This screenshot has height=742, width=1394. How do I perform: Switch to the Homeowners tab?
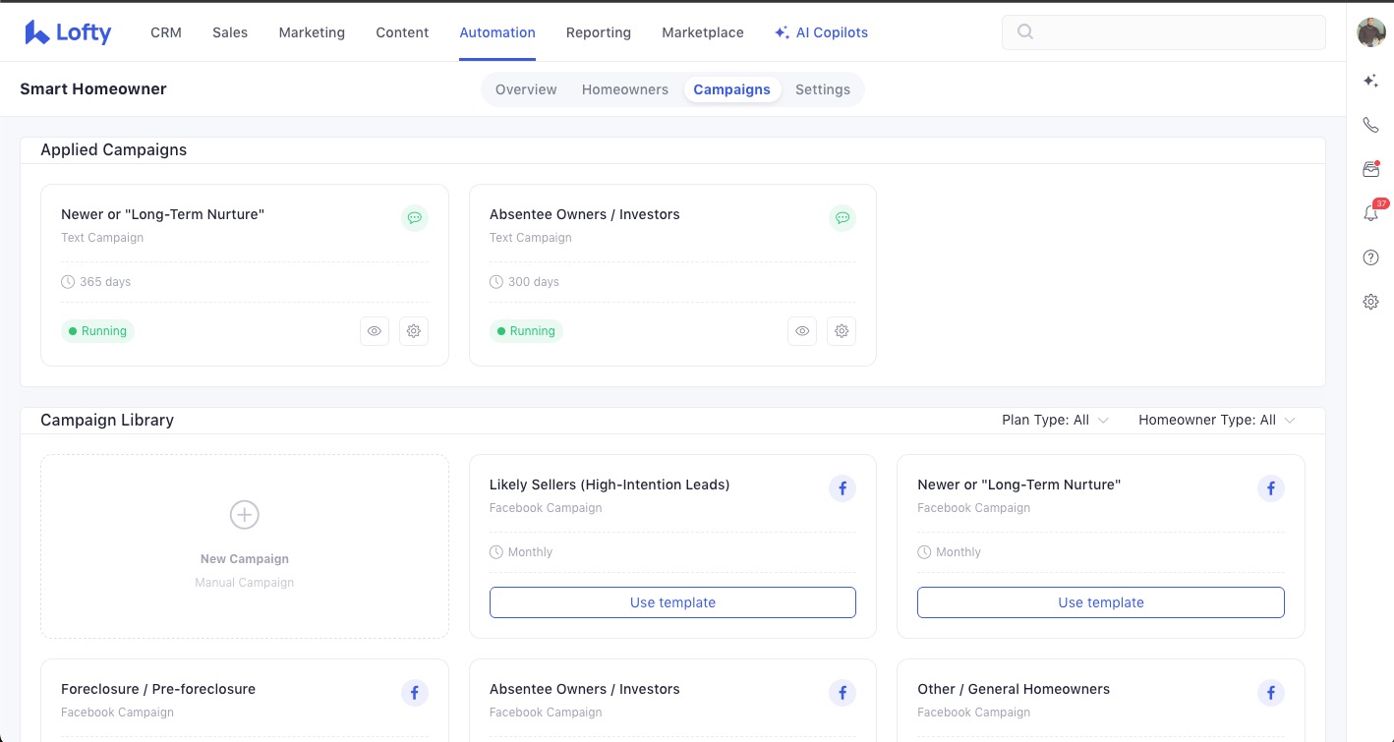624,89
